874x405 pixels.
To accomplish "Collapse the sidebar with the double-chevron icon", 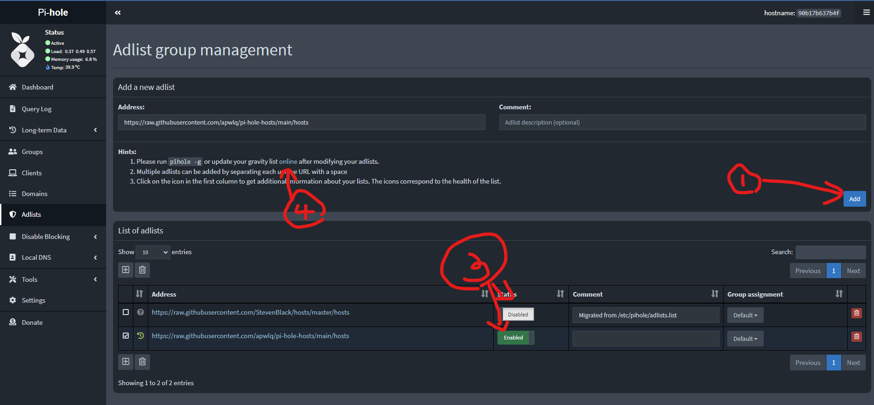I will coord(118,12).
